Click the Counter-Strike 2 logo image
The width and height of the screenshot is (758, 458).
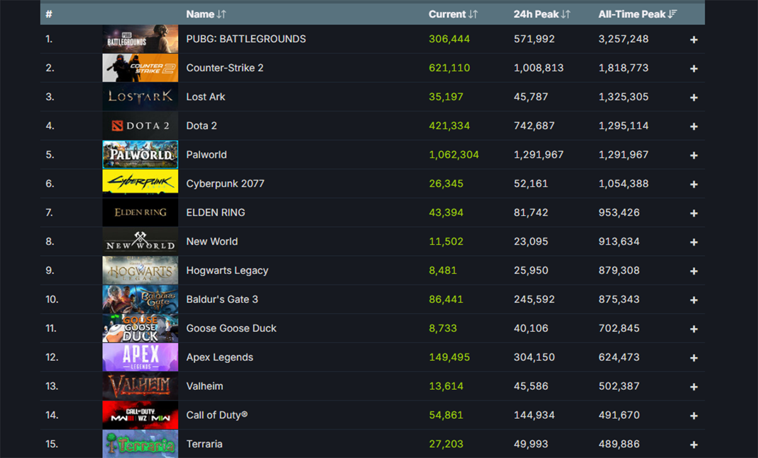click(x=140, y=68)
